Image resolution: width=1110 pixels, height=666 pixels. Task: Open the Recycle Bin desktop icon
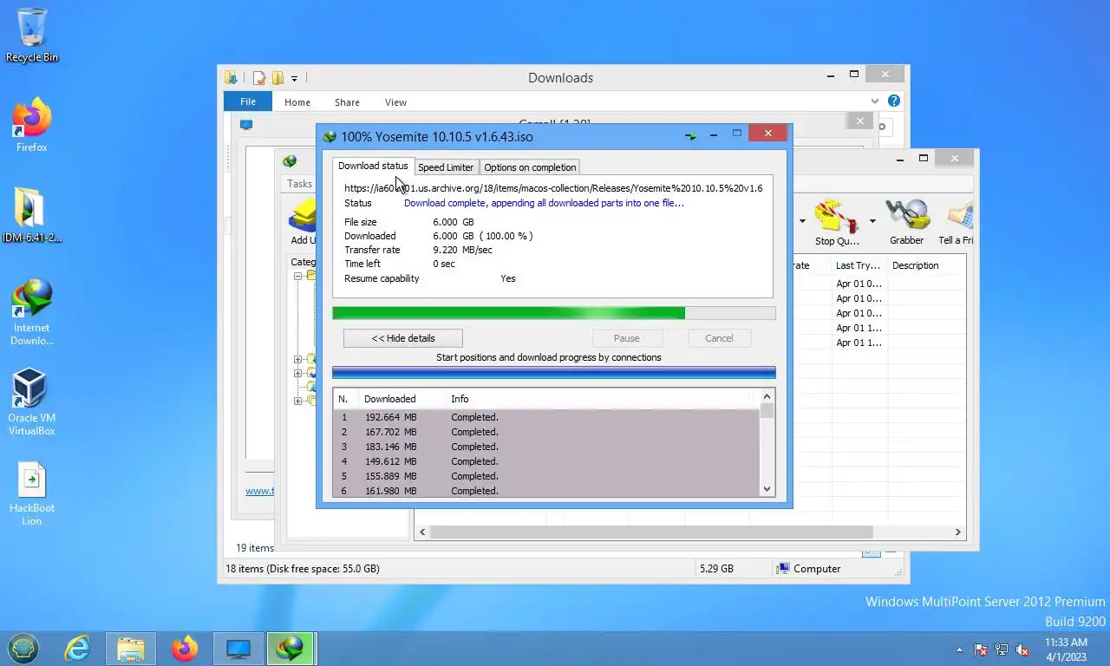(32, 35)
